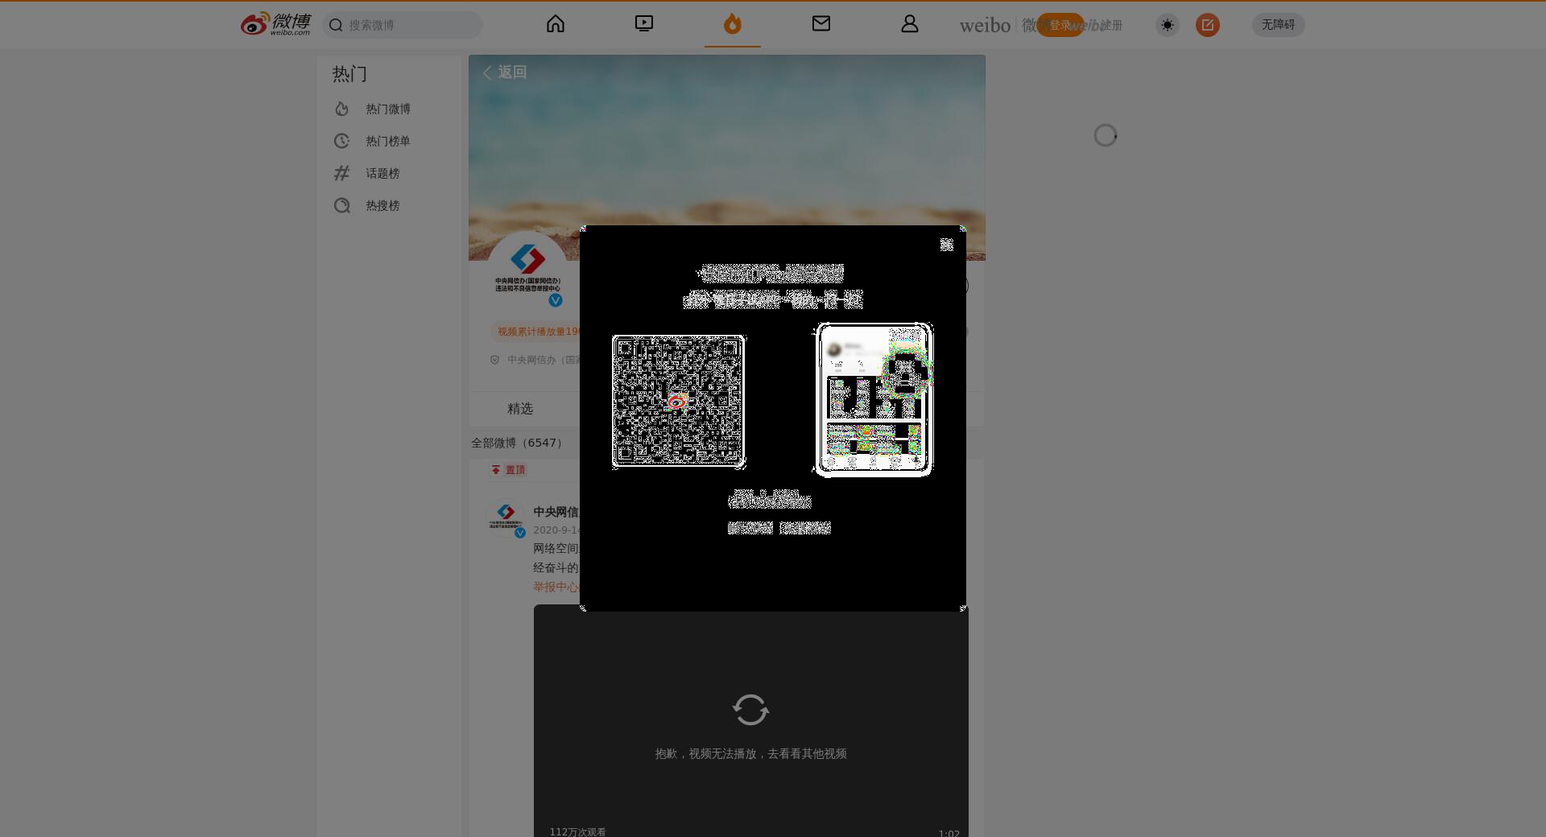Select 热门榜单 in the sidebar

(388, 141)
